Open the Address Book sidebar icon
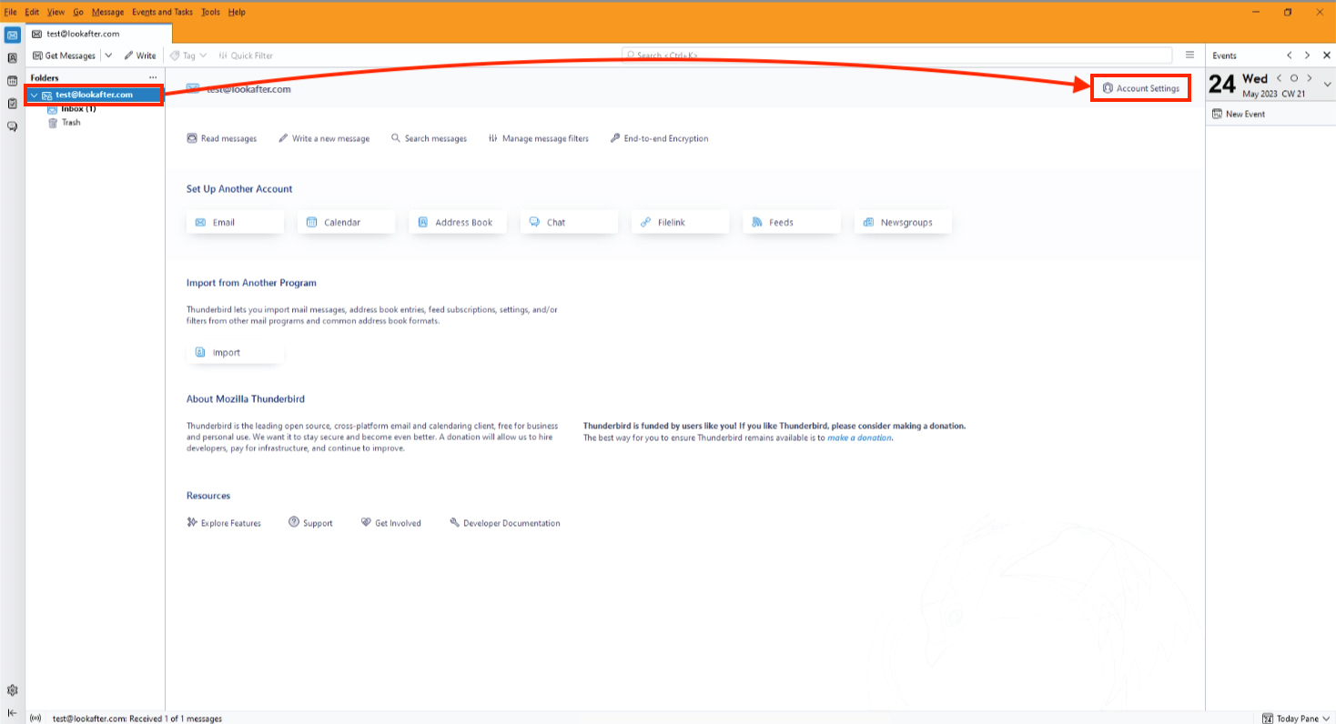1336x724 pixels. pos(13,58)
